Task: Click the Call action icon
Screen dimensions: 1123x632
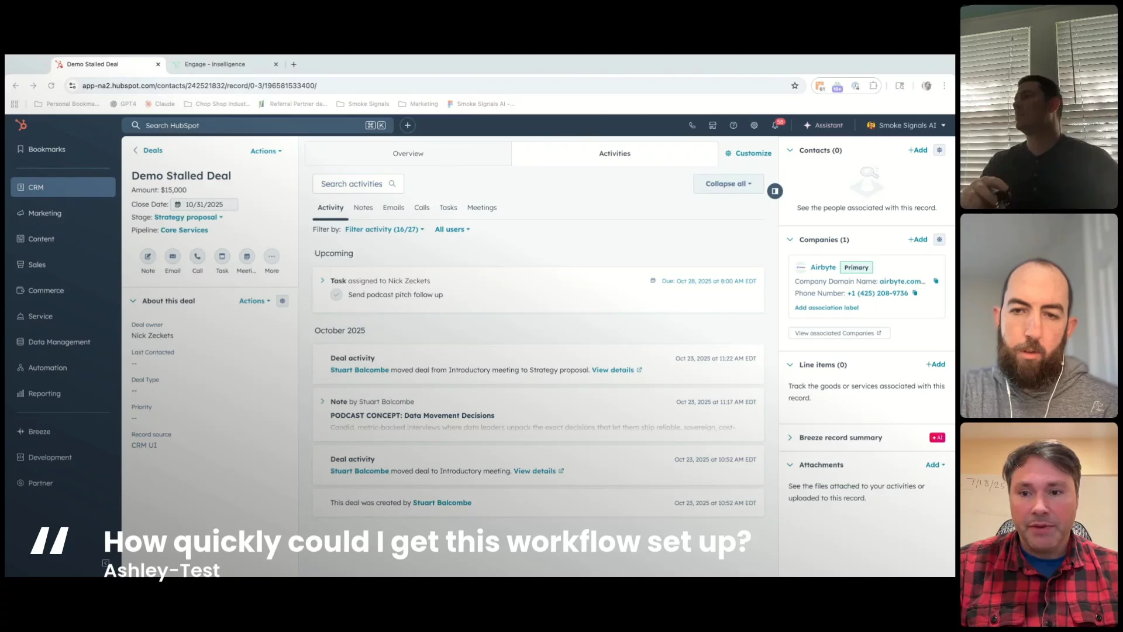Action: [197, 256]
